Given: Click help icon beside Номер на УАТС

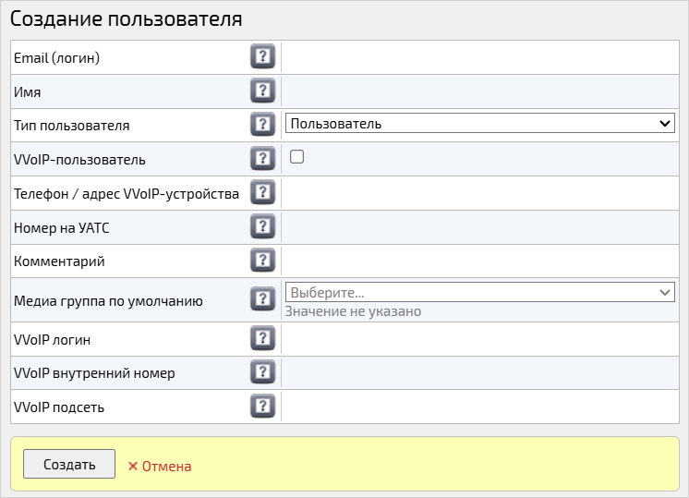Looking at the screenshot, I should 263,226.
